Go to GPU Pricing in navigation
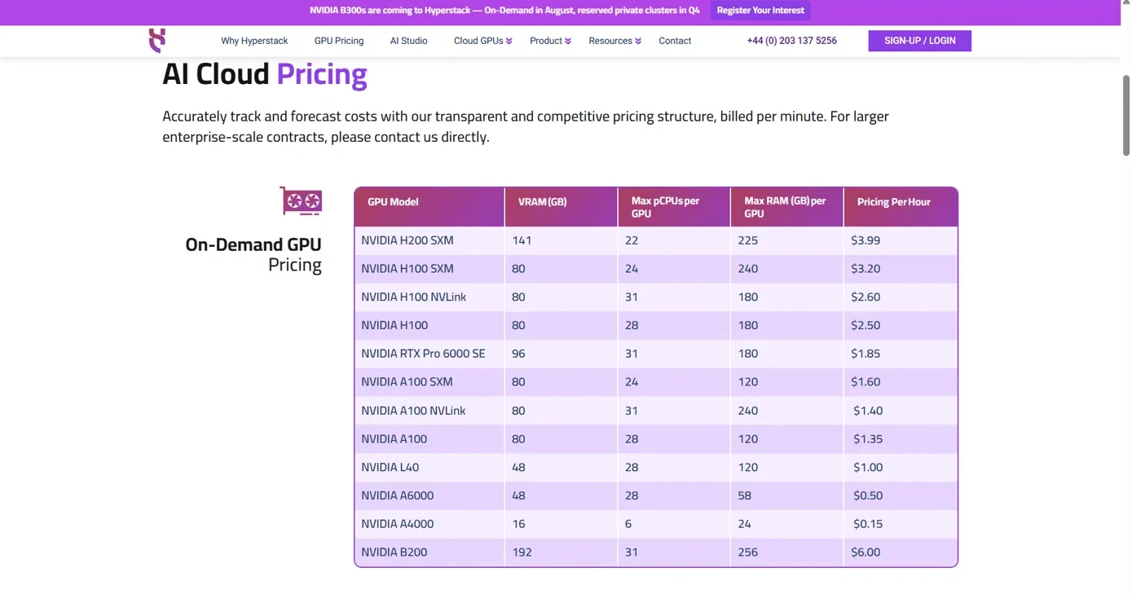Screen dimensions: 1132x594 (x=339, y=41)
